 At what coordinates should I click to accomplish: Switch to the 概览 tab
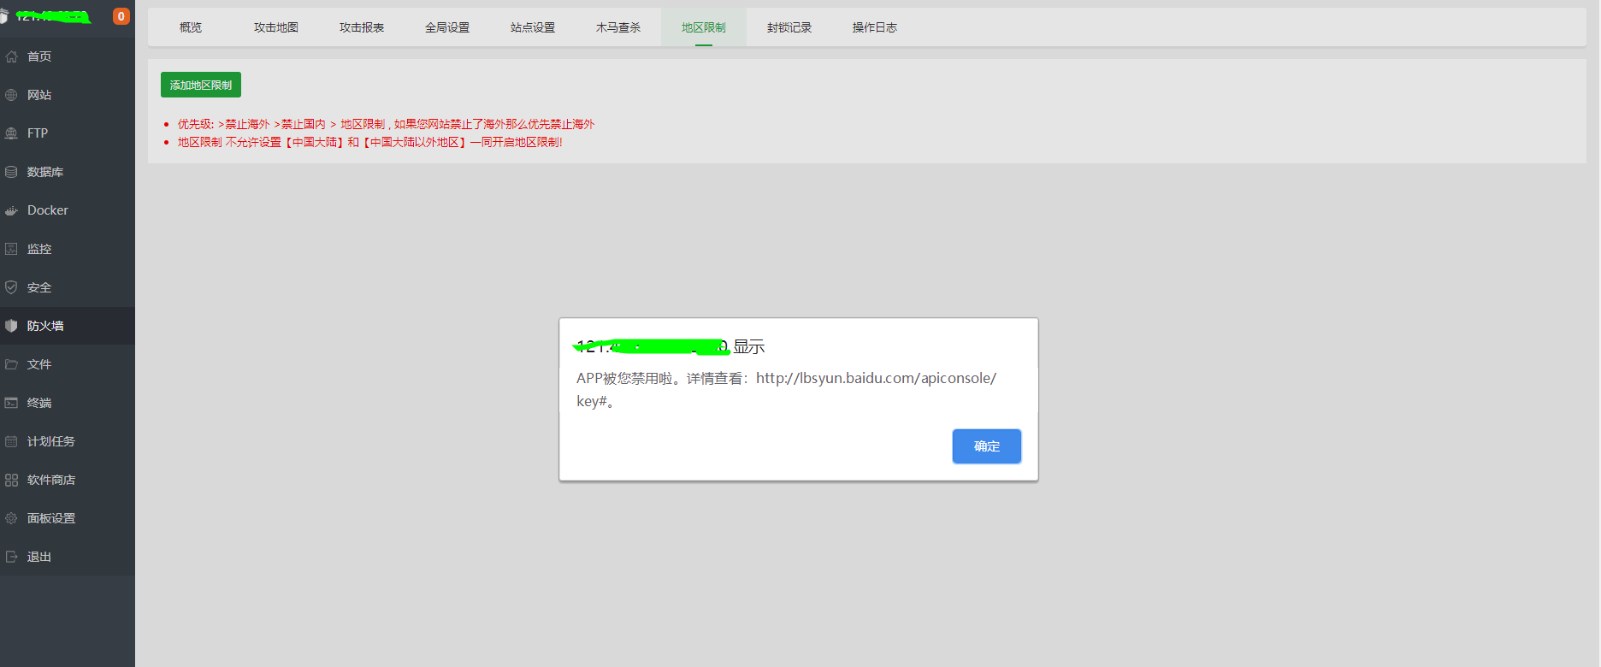pos(191,27)
